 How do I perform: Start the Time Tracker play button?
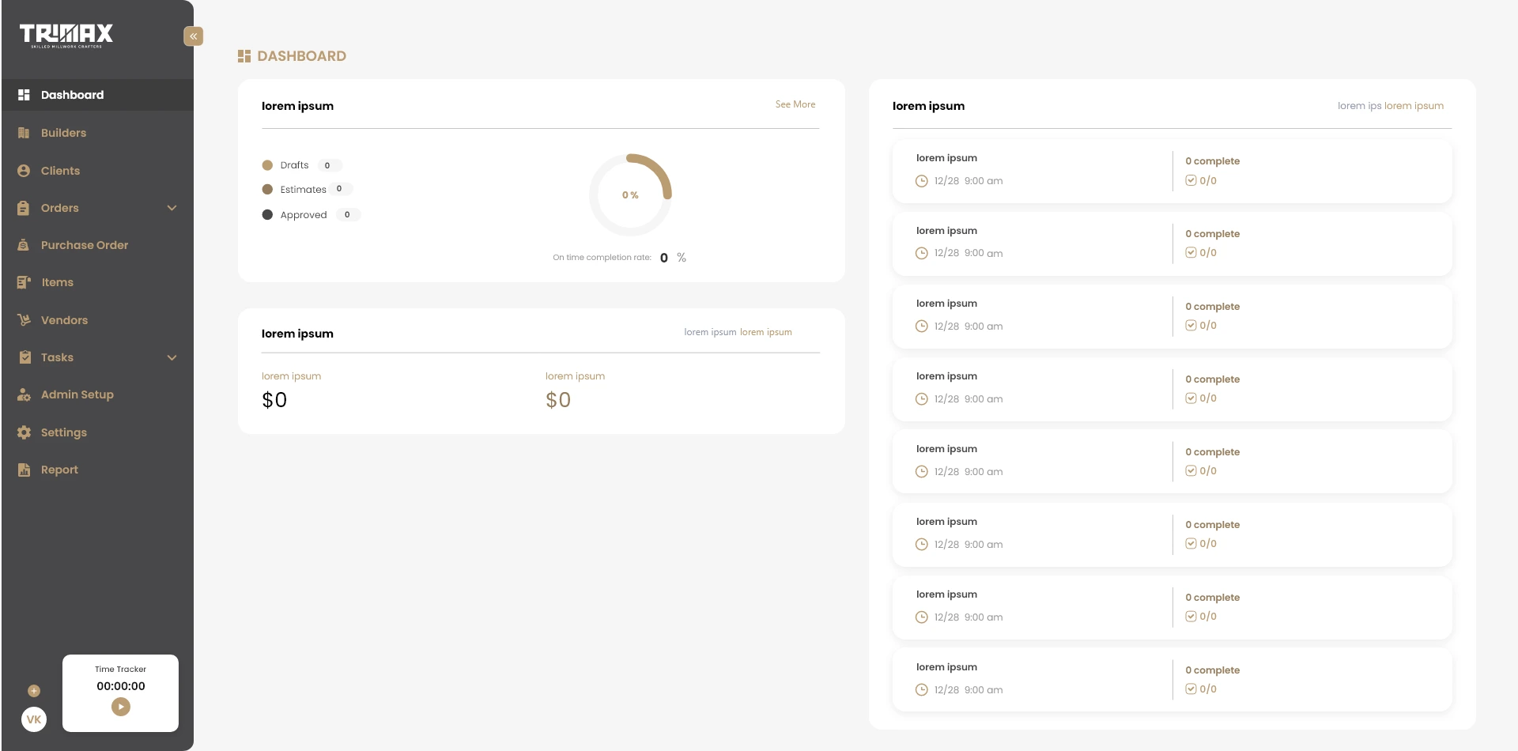pos(121,707)
